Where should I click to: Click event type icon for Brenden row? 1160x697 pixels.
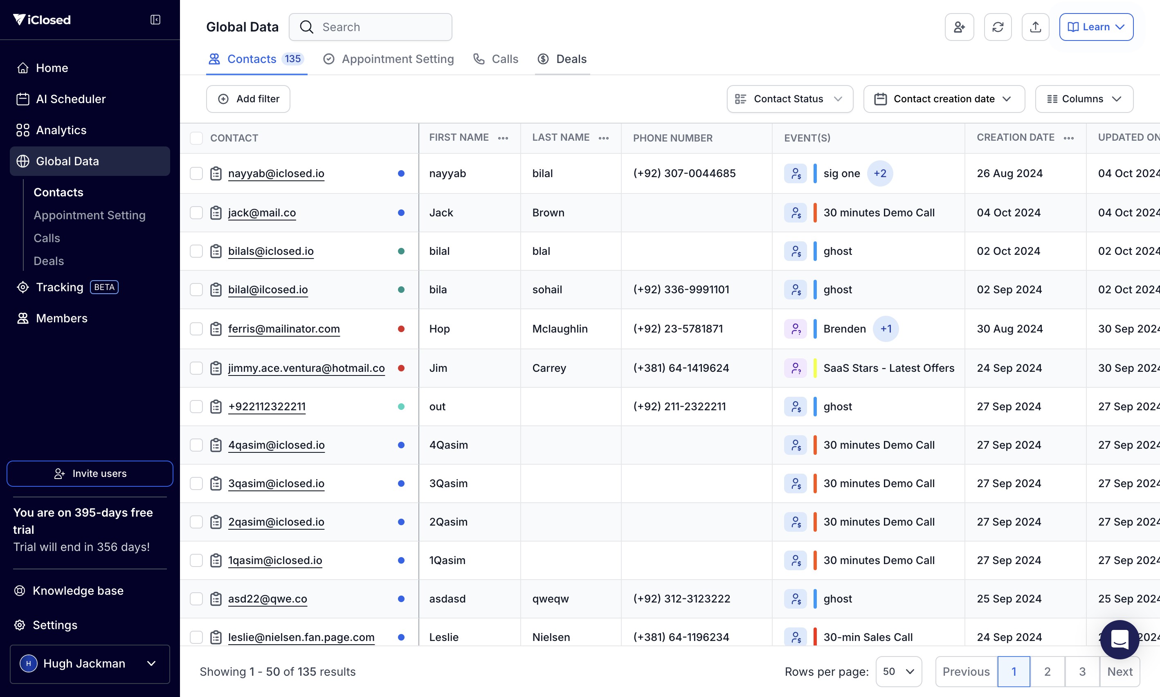(795, 329)
